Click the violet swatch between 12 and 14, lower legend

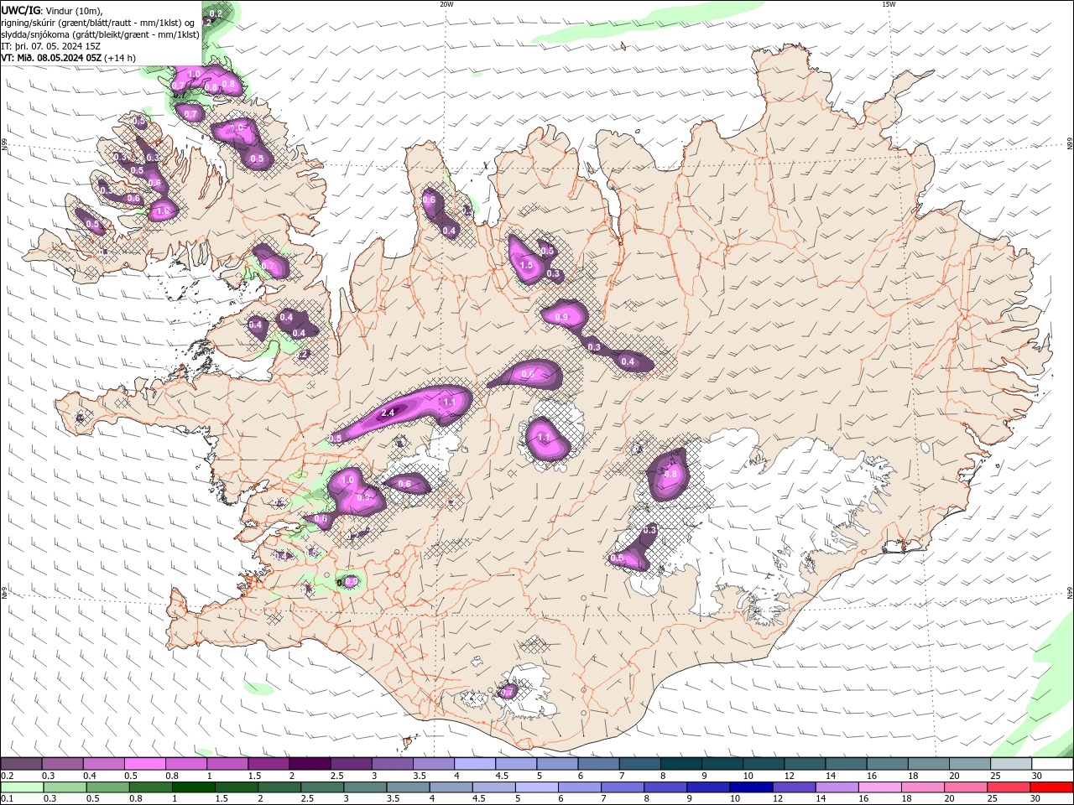793,787
